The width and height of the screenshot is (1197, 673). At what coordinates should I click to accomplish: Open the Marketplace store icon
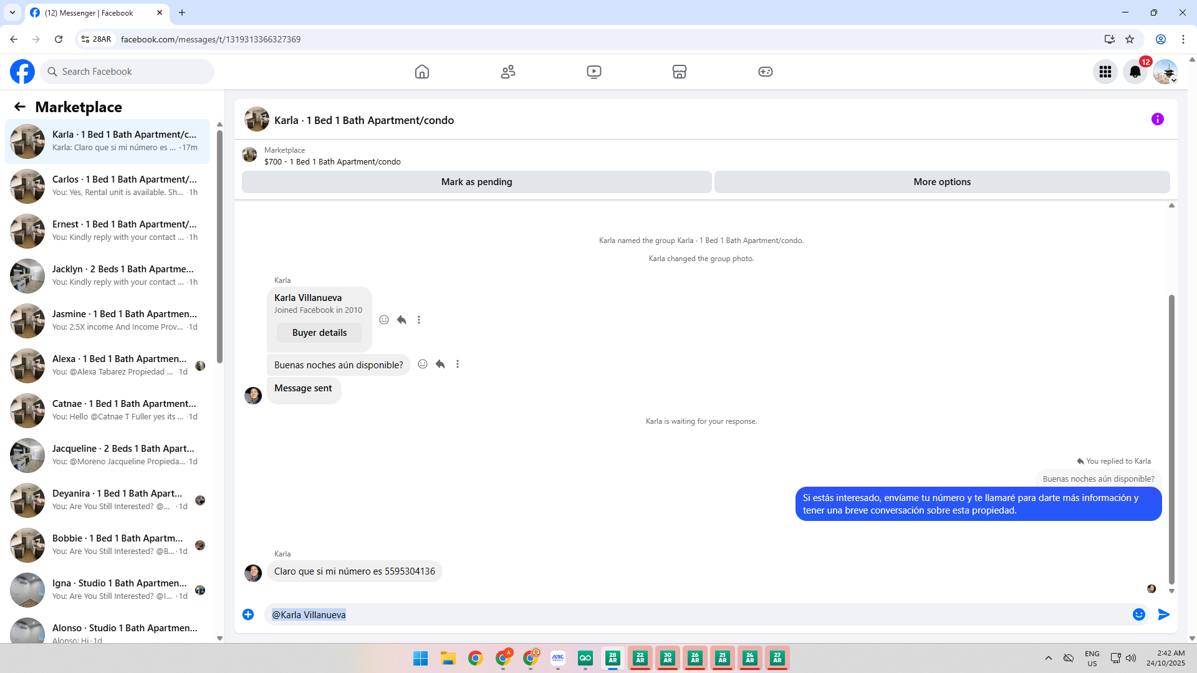(680, 72)
